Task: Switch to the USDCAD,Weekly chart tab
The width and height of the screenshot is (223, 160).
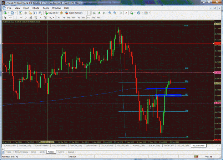Action: [59, 145]
